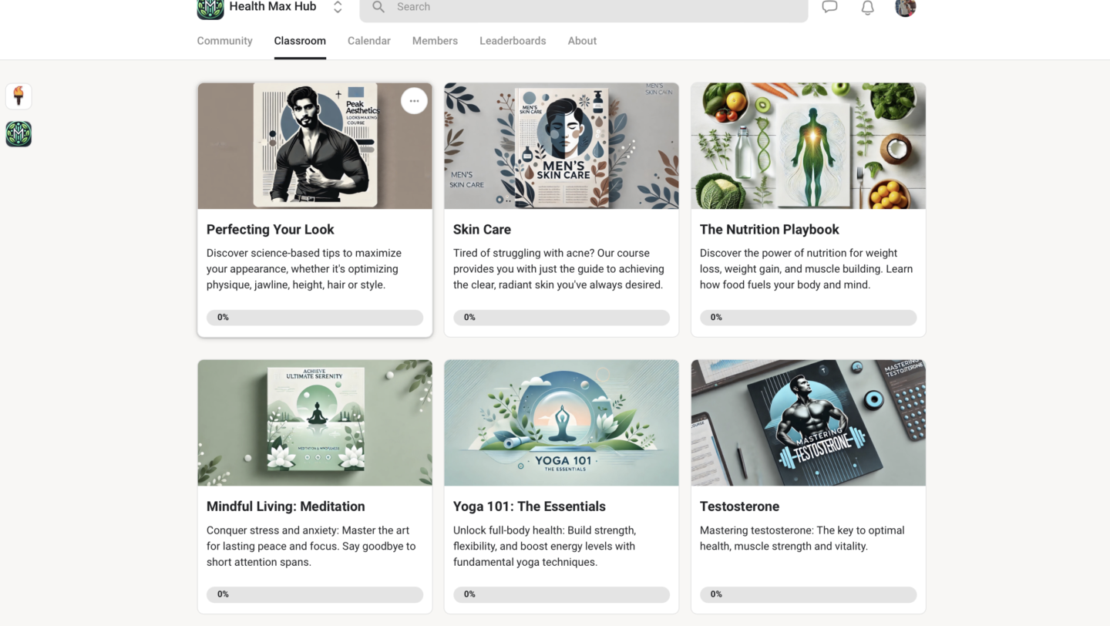Click the Mindful Living progress bar
Viewport: 1110px width, 626px height.
[x=314, y=594]
